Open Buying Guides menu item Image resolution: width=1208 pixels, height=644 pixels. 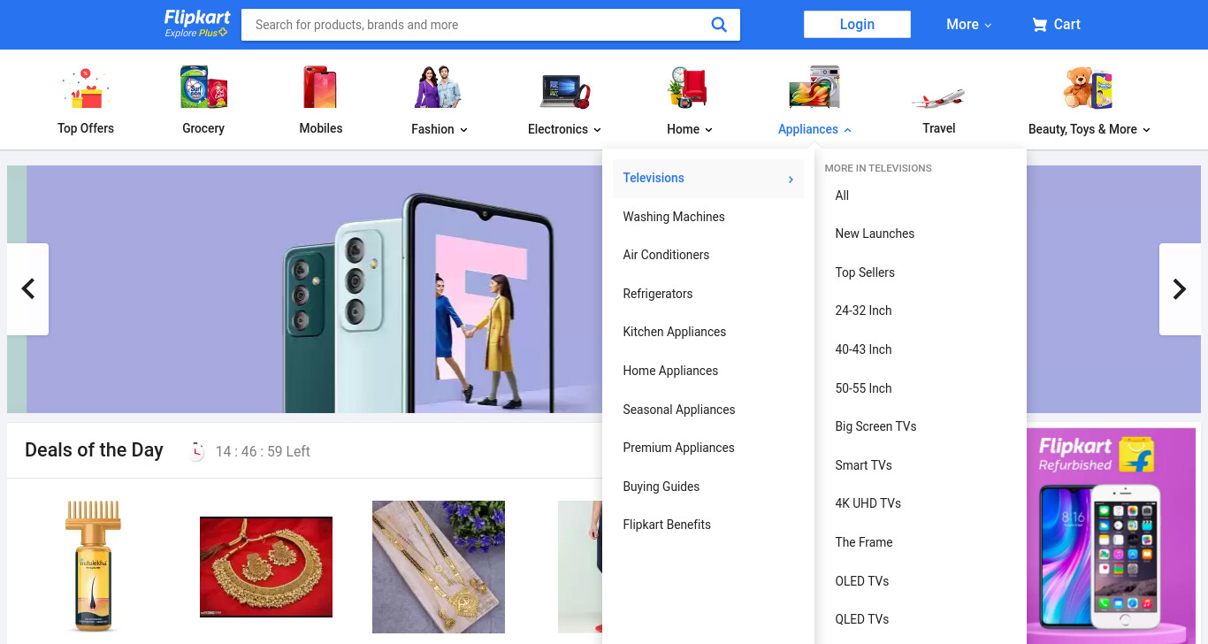pos(661,487)
